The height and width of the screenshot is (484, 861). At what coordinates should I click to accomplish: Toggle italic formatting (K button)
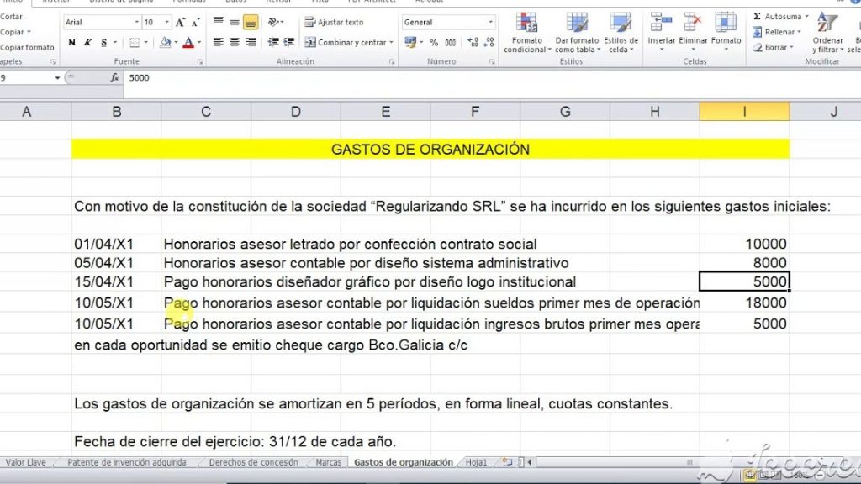pos(88,42)
